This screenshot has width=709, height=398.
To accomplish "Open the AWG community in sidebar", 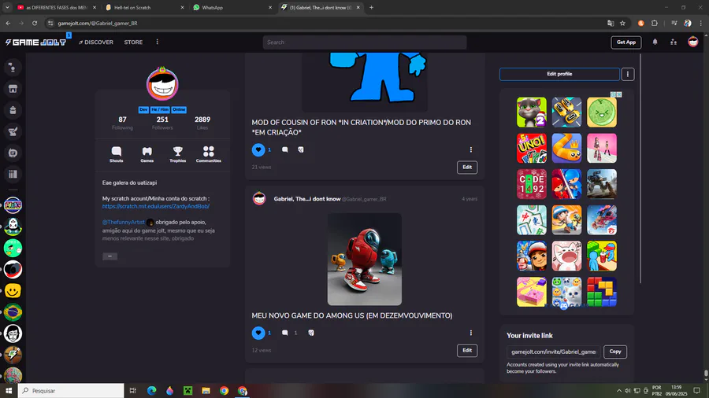I will [x=13, y=205].
